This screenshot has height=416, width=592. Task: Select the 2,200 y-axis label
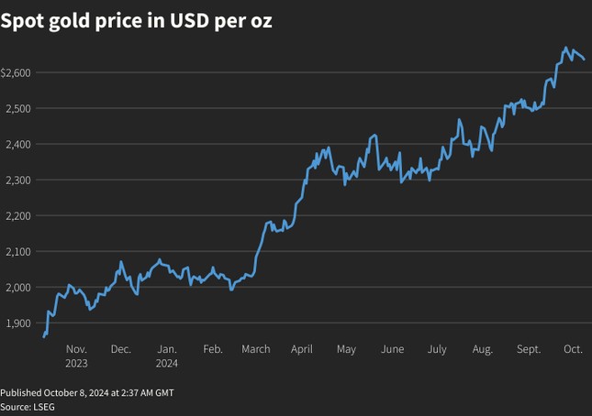point(18,215)
